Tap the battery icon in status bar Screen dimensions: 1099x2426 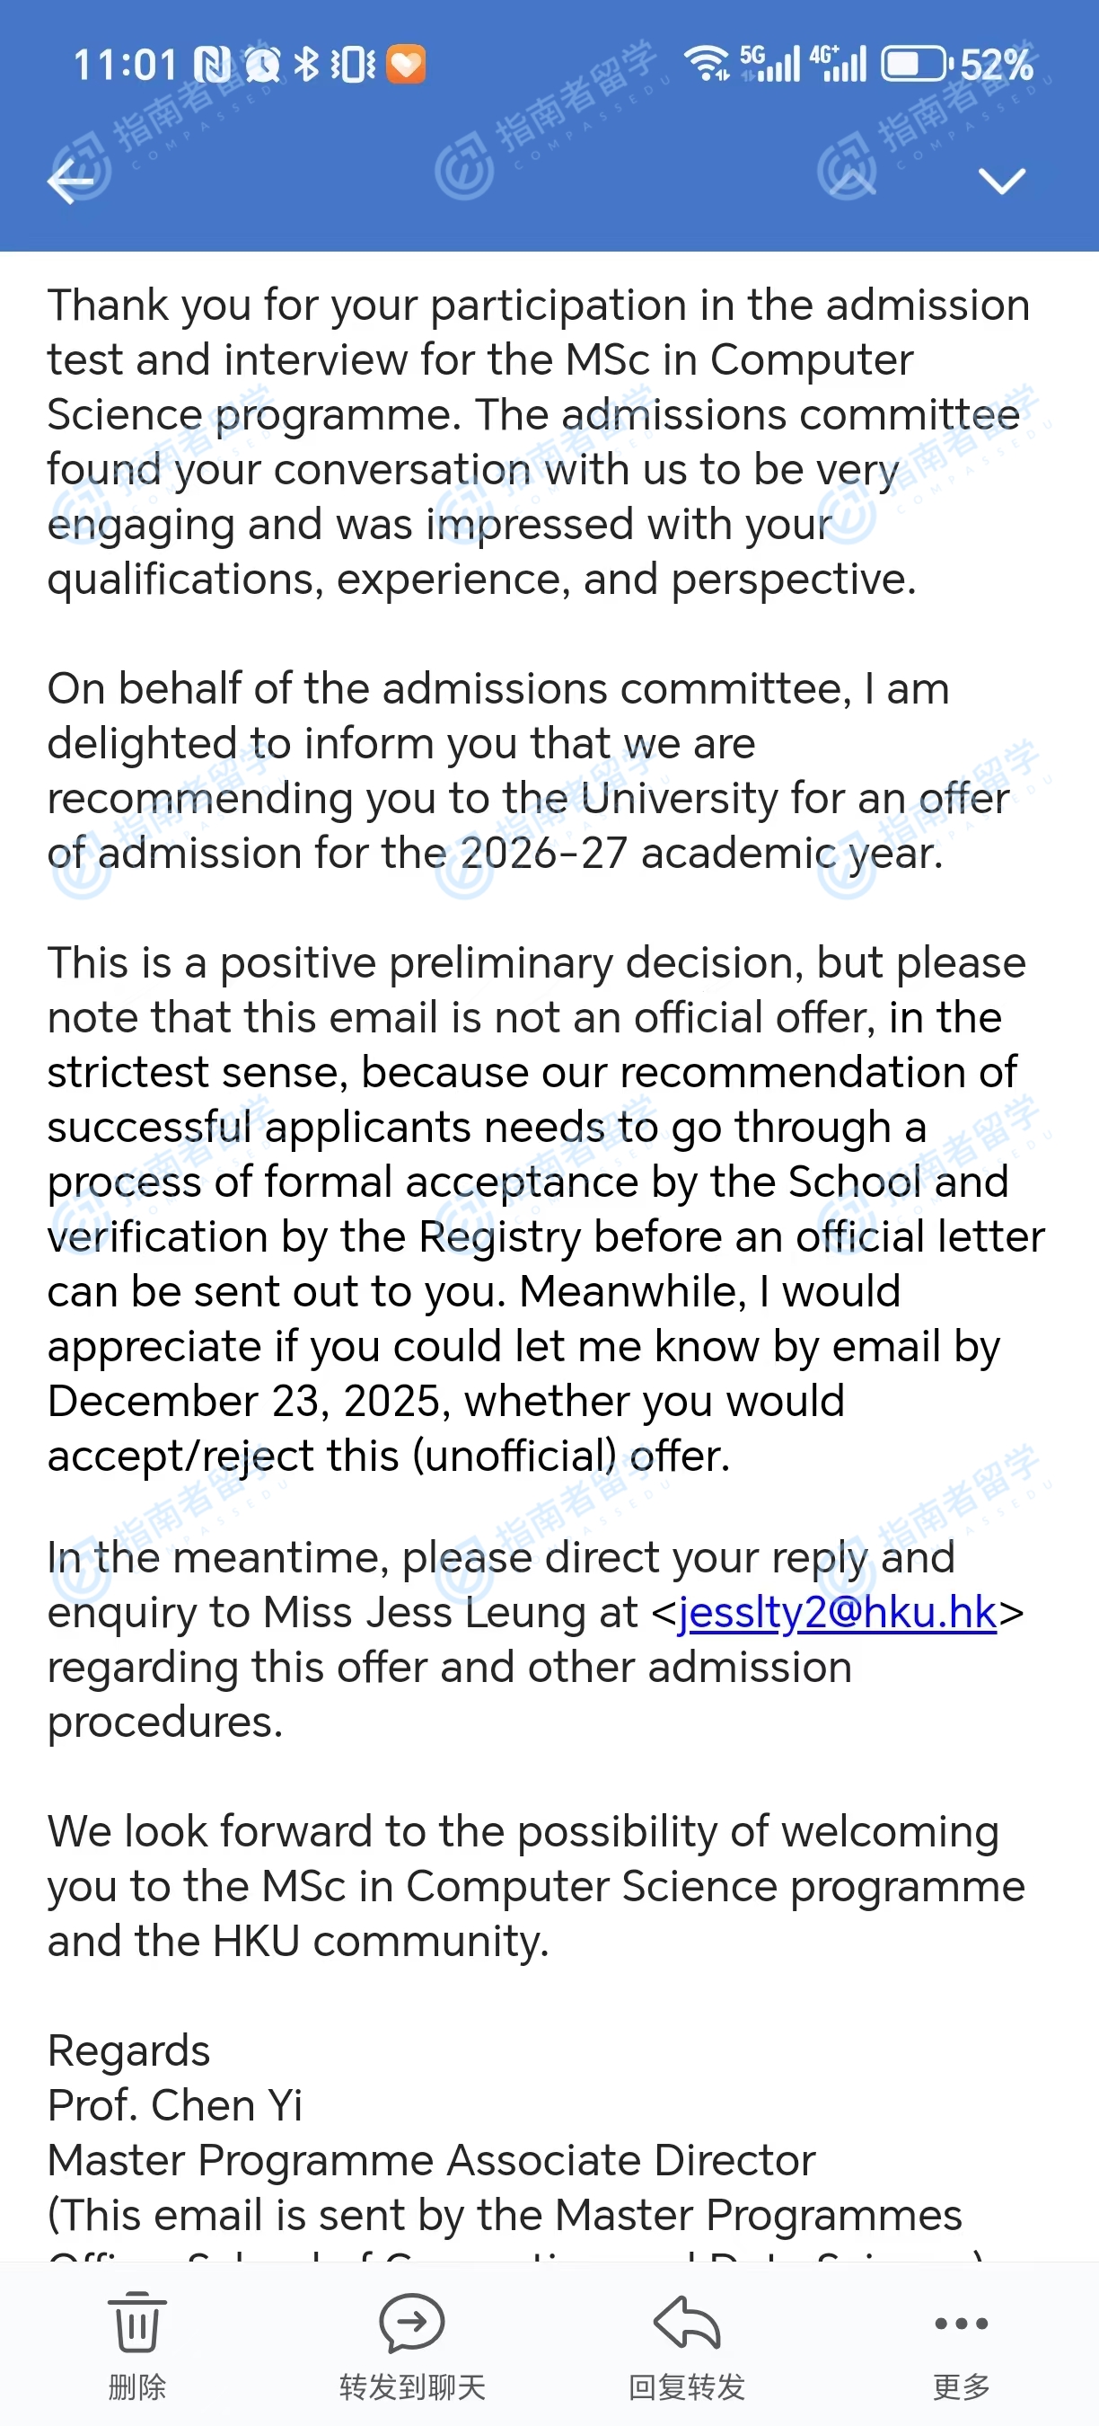915,64
